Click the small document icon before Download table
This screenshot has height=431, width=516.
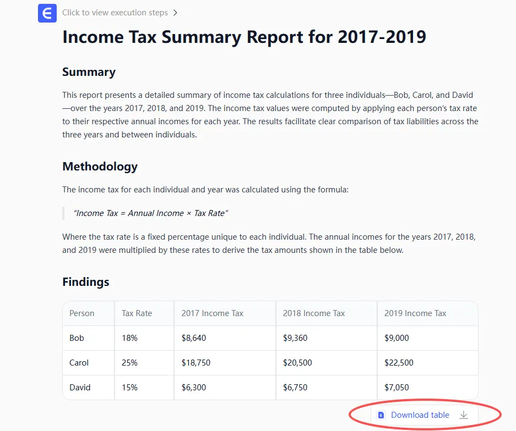(381, 415)
